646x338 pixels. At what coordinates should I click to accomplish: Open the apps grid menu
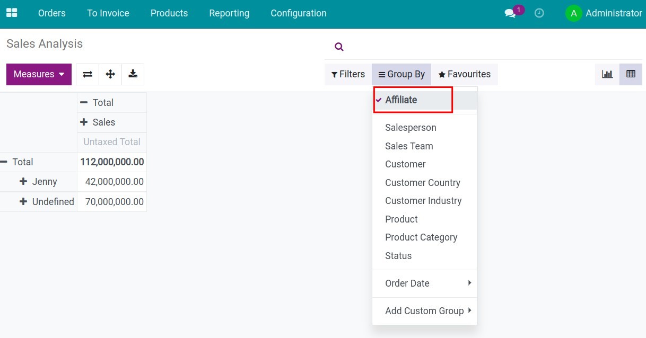click(x=12, y=12)
